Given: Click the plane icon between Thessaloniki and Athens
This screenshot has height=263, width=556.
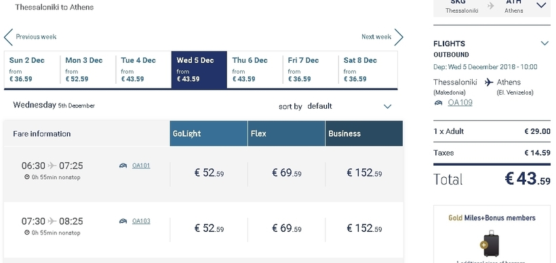Looking at the screenshot, I should click(x=489, y=82).
